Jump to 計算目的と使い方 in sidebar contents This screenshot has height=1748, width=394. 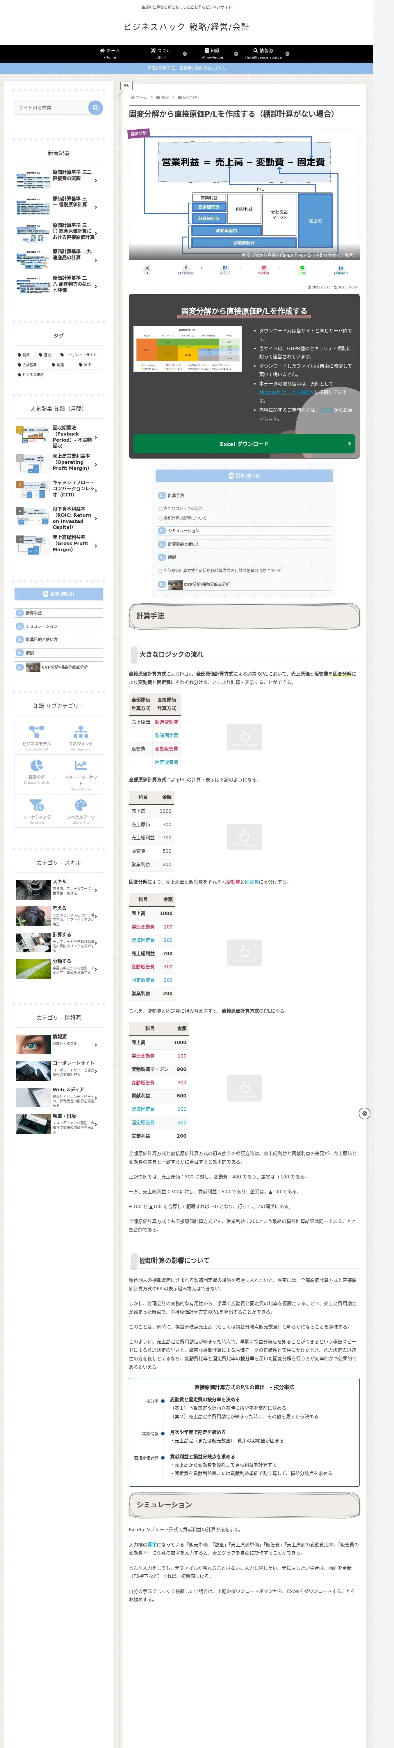41,639
